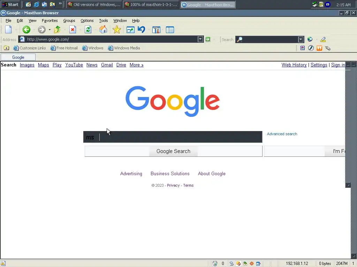The image size is (357, 267).
Task: Open the Tools menu
Action: coord(103,21)
